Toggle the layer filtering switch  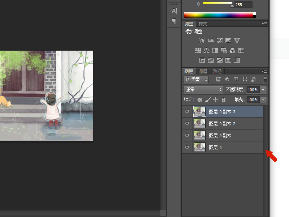(x=265, y=79)
